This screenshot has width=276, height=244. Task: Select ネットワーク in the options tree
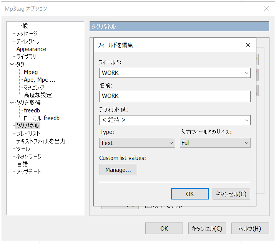click(x=29, y=157)
